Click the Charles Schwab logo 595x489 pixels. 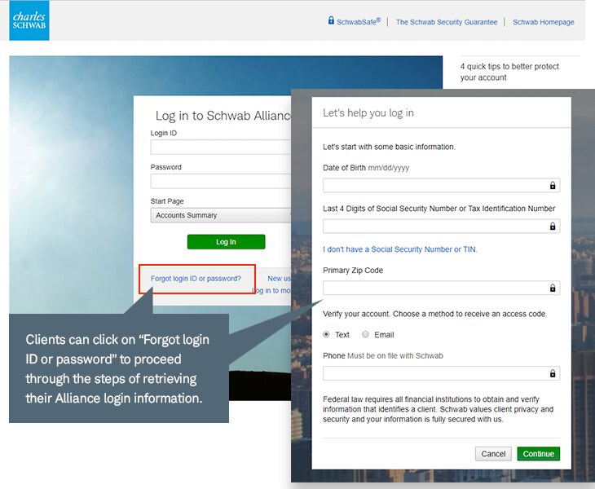(29, 20)
